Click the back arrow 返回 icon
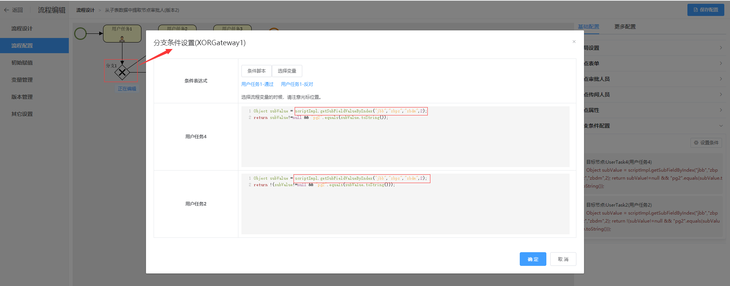Screen dimensions: 730x286 tap(6, 10)
